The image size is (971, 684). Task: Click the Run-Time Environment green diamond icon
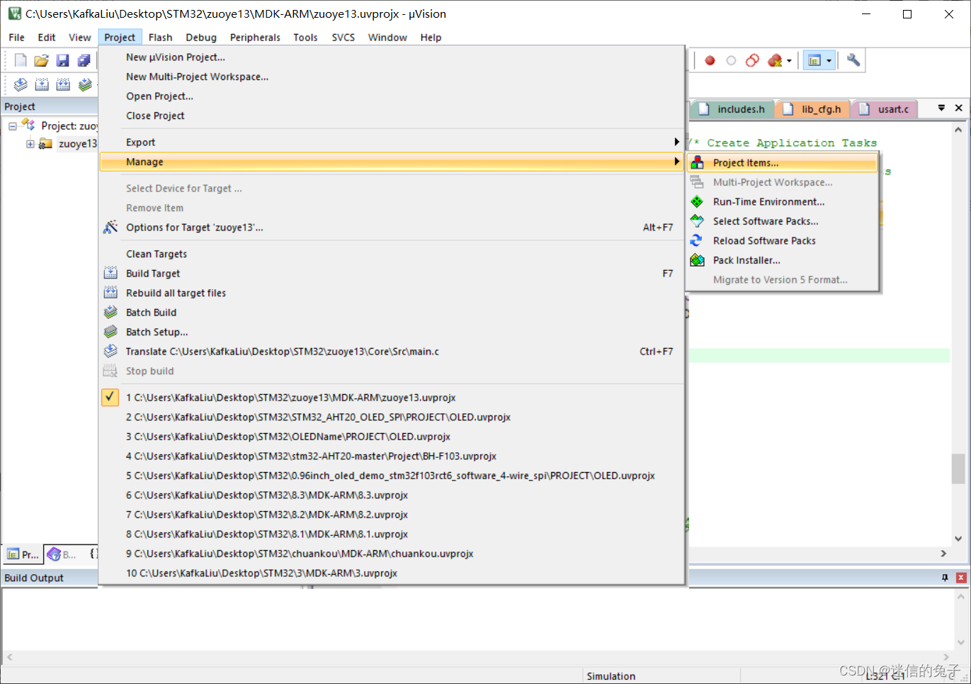pos(698,201)
